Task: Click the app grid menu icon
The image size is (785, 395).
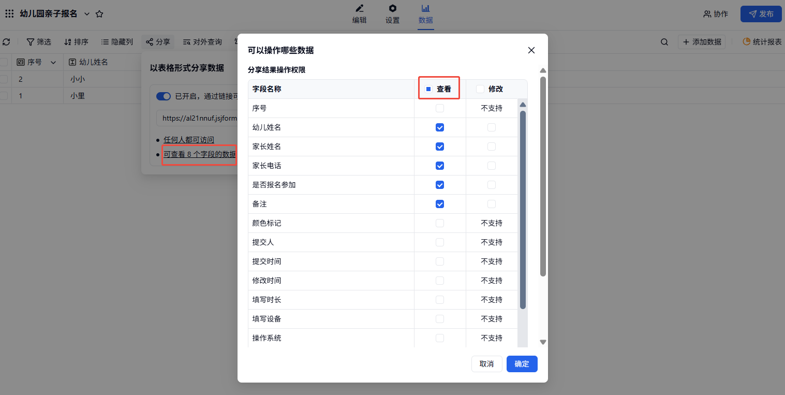Action: click(9, 14)
